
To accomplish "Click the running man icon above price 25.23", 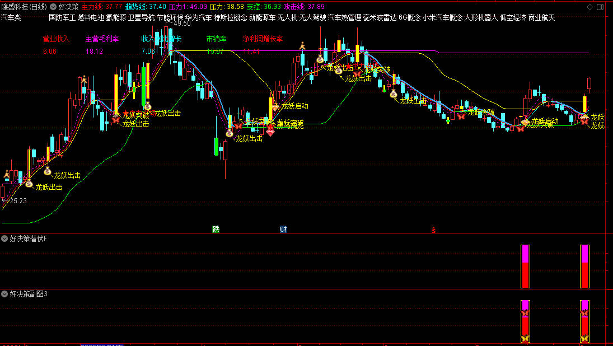I will click(7, 174).
